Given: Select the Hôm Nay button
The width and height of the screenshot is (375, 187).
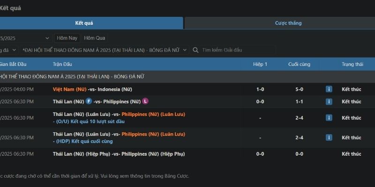Looking at the screenshot, I should 67,38.
